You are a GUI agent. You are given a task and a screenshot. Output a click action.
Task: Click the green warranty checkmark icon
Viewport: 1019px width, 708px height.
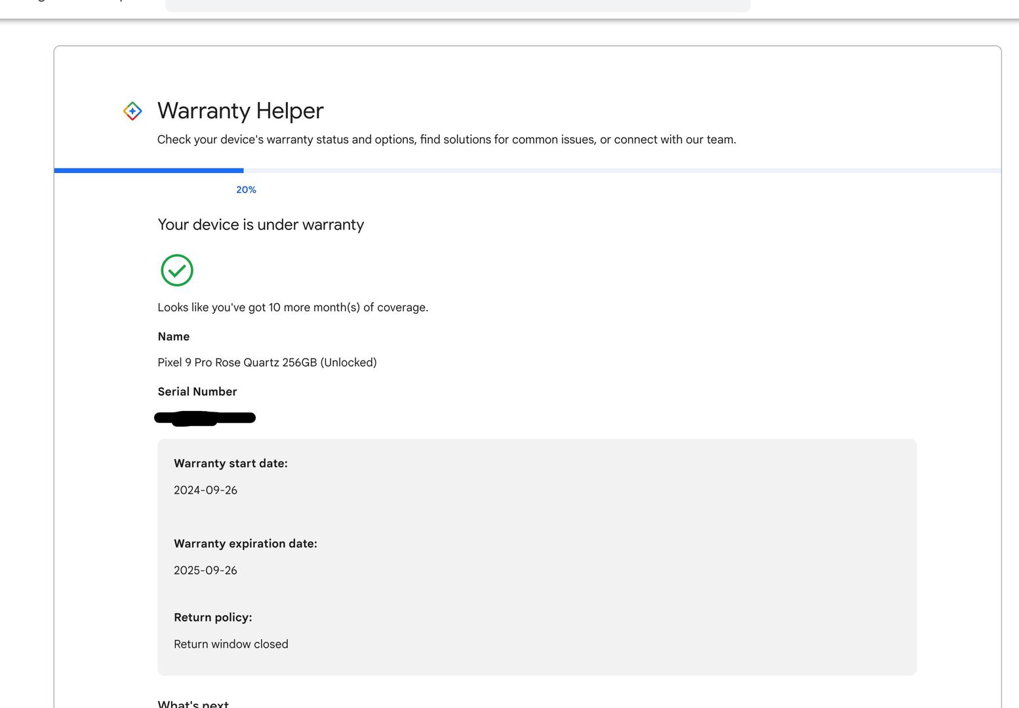click(x=177, y=270)
